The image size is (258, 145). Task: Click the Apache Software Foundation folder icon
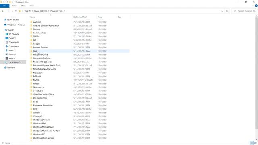(31, 25)
